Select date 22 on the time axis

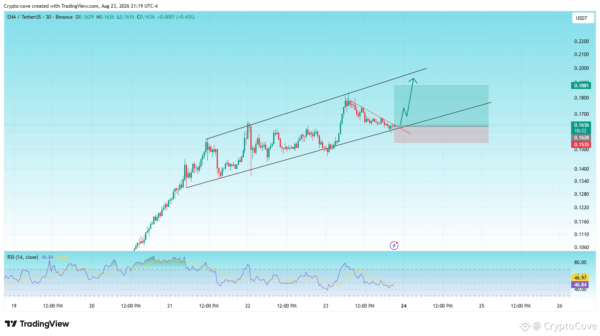tap(248, 306)
